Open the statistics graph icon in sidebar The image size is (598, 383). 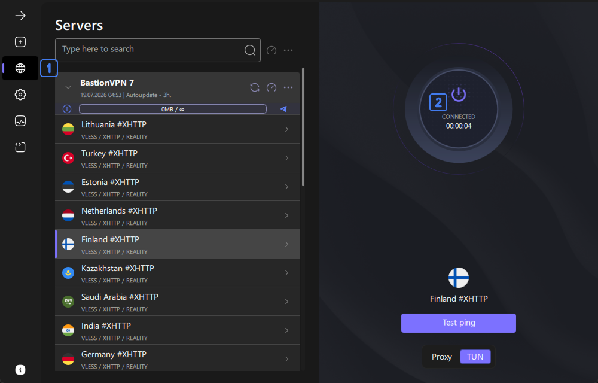tap(20, 121)
